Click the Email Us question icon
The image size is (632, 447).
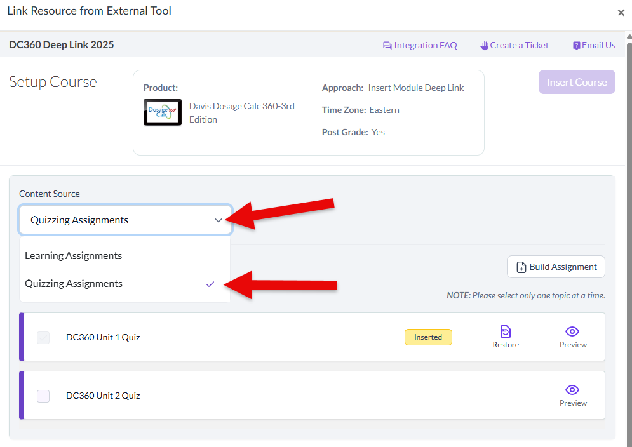(x=577, y=46)
